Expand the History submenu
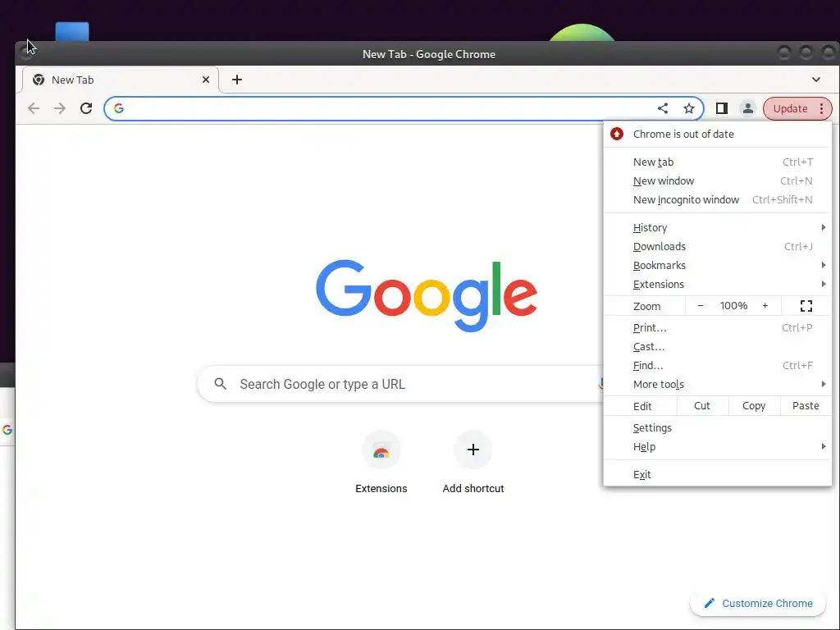The image size is (840, 630). (x=718, y=228)
